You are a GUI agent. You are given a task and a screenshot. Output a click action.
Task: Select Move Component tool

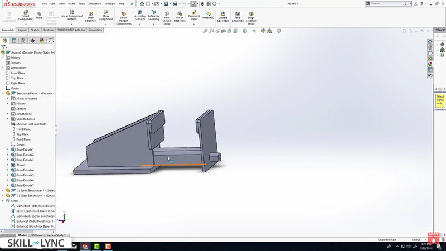pyautogui.click(x=106, y=16)
